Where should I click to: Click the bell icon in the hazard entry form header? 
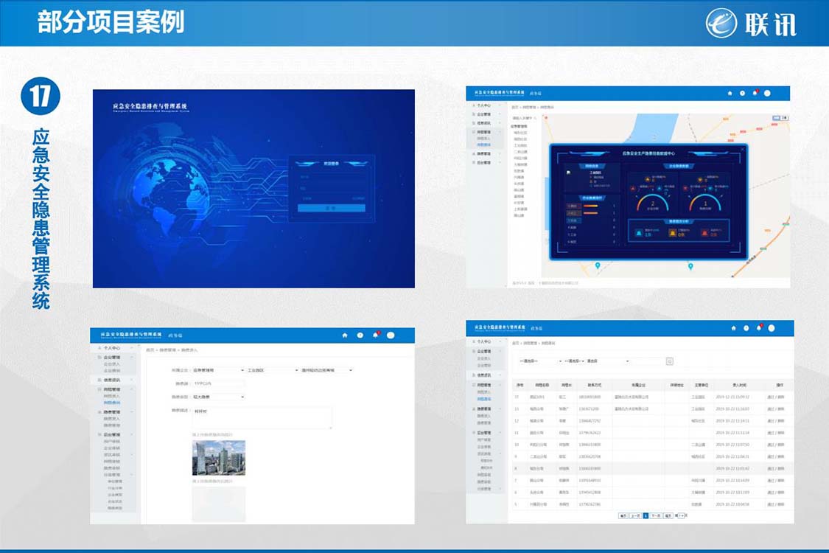click(x=375, y=335)
